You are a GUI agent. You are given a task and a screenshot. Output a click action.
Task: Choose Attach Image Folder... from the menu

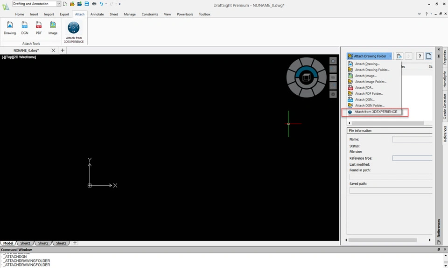(373, 82)
